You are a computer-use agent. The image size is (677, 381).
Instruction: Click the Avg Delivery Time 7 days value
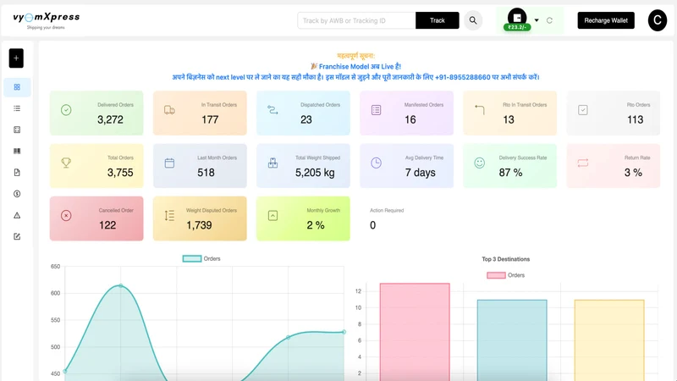point(420,173)
